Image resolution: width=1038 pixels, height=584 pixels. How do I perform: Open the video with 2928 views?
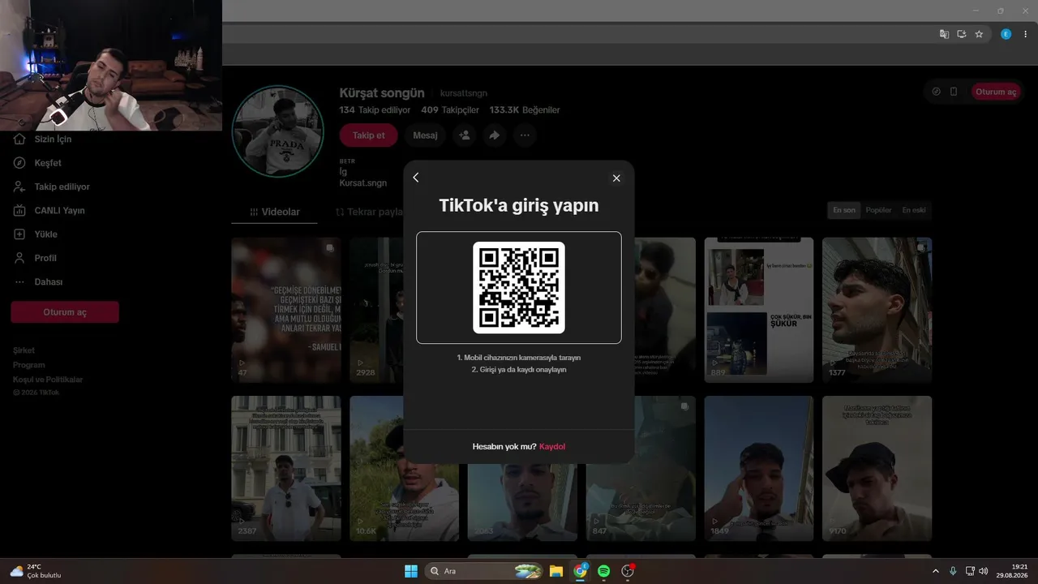pyautogui.click(x=376, y=310)
